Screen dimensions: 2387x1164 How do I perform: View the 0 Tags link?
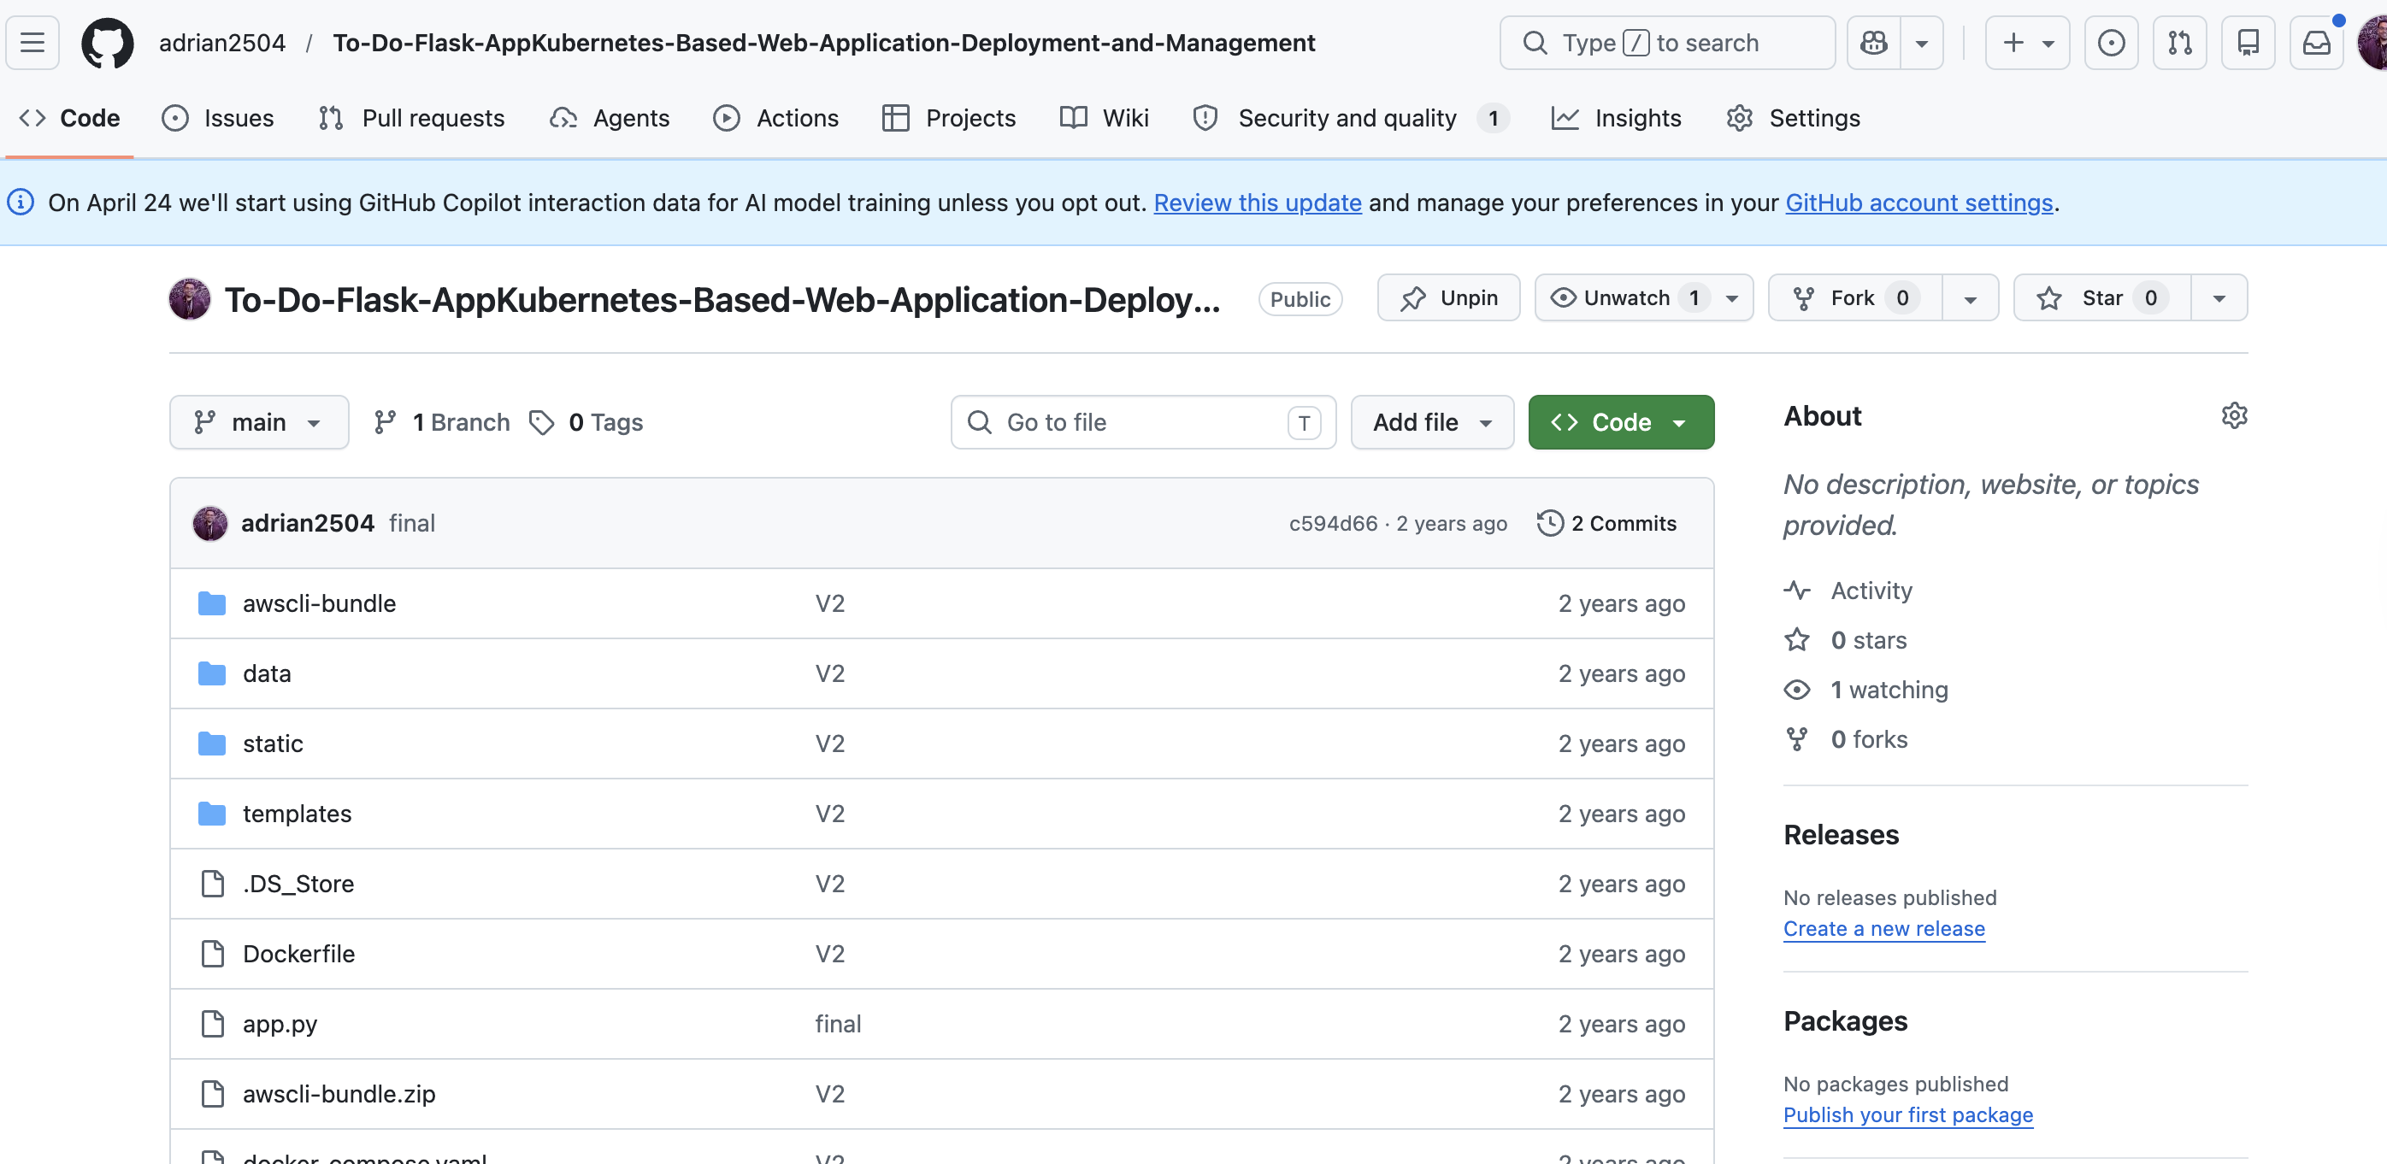pos(586,422)
